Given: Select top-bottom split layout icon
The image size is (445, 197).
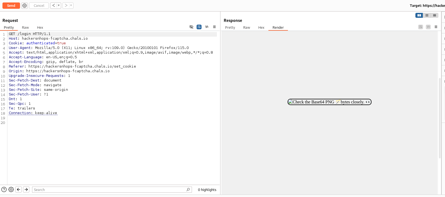Looking at the screenshot, I should [x=427, y=15].
